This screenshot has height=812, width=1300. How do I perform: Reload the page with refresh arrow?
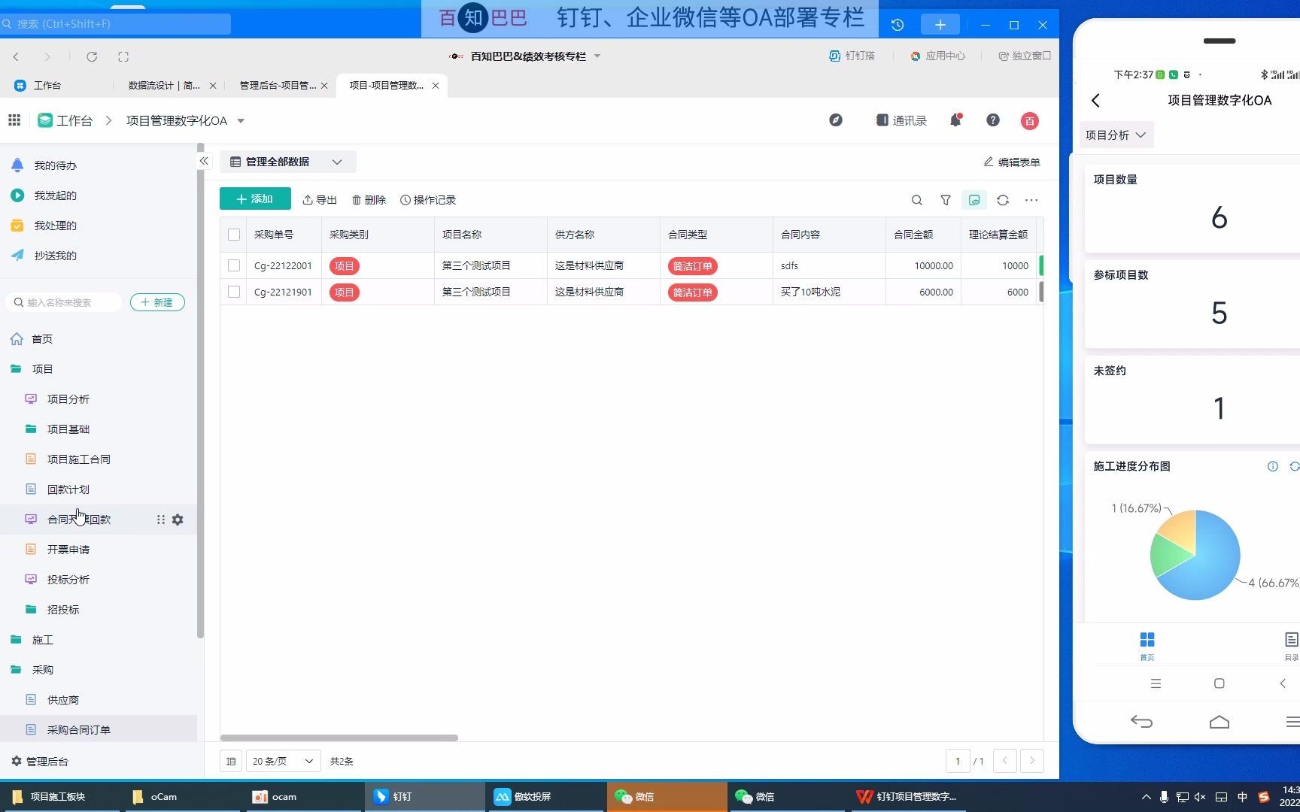click(92, 56)
